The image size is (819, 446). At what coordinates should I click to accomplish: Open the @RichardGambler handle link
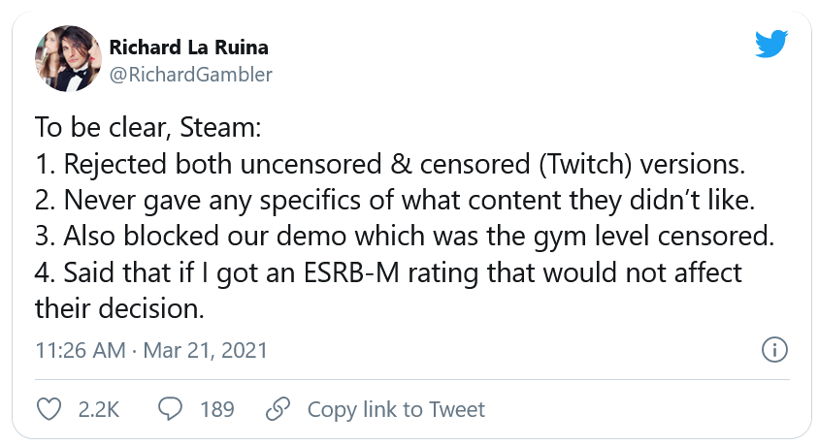pos(190,74)
